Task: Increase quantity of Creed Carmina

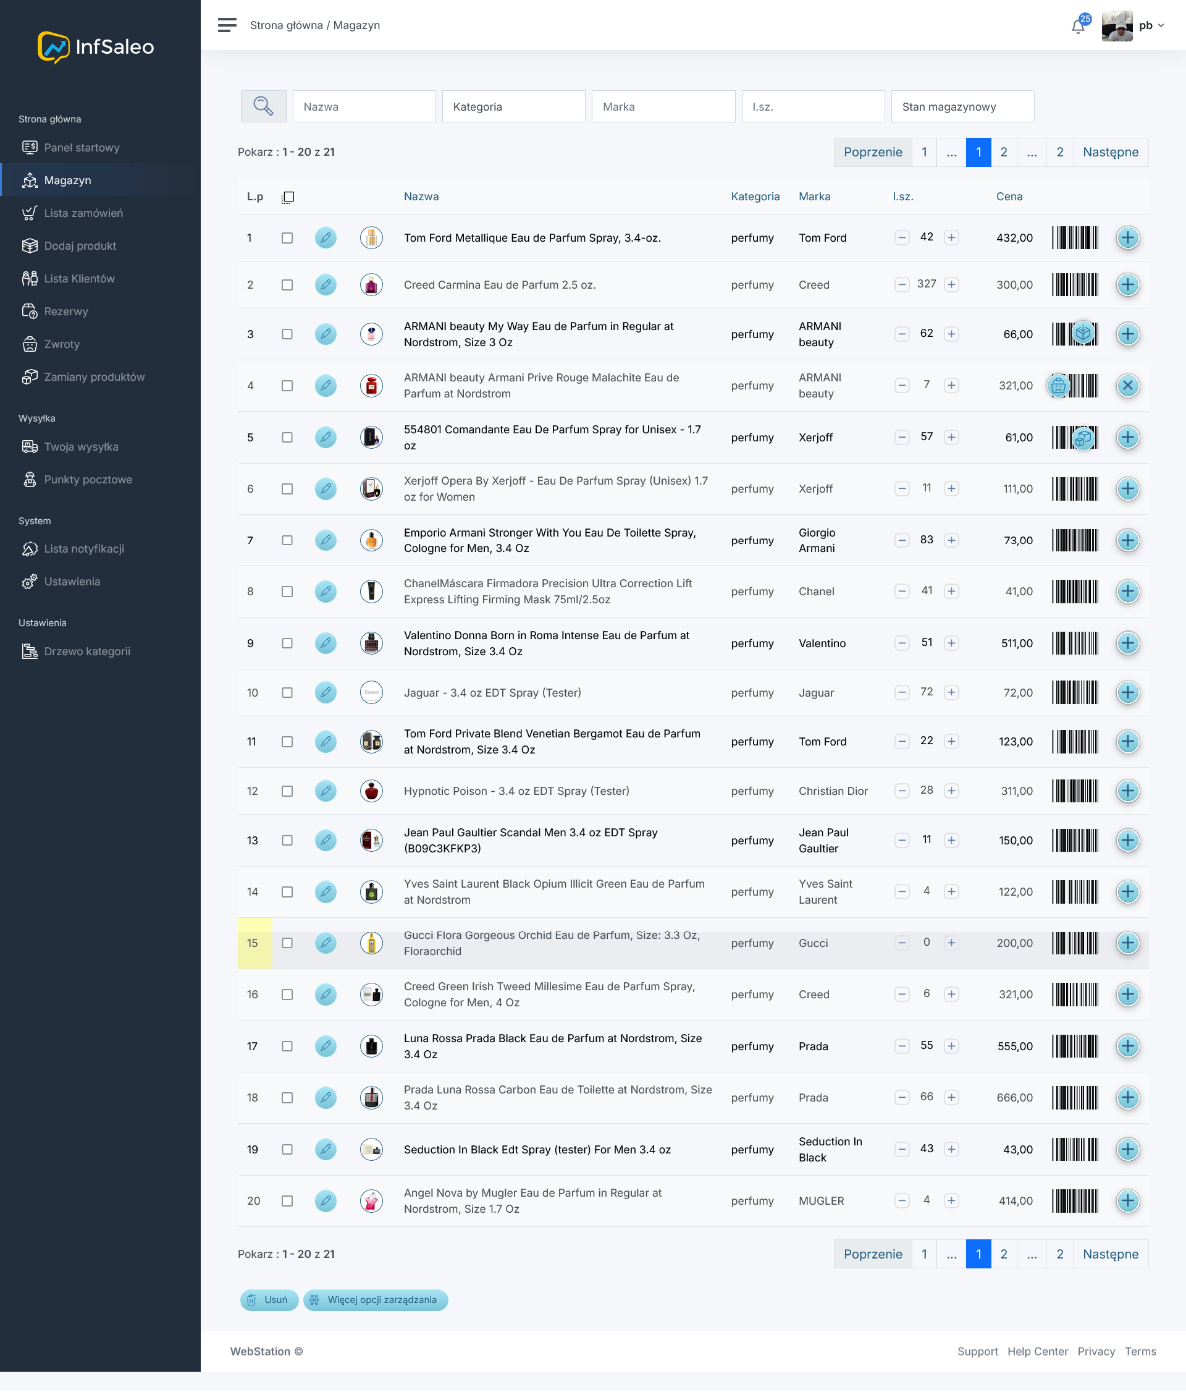Action: 951,285
